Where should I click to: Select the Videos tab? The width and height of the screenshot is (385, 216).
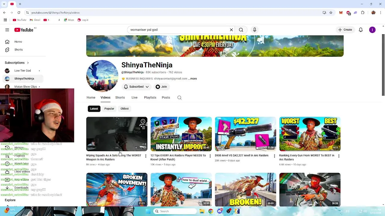[x=105, y=97]
